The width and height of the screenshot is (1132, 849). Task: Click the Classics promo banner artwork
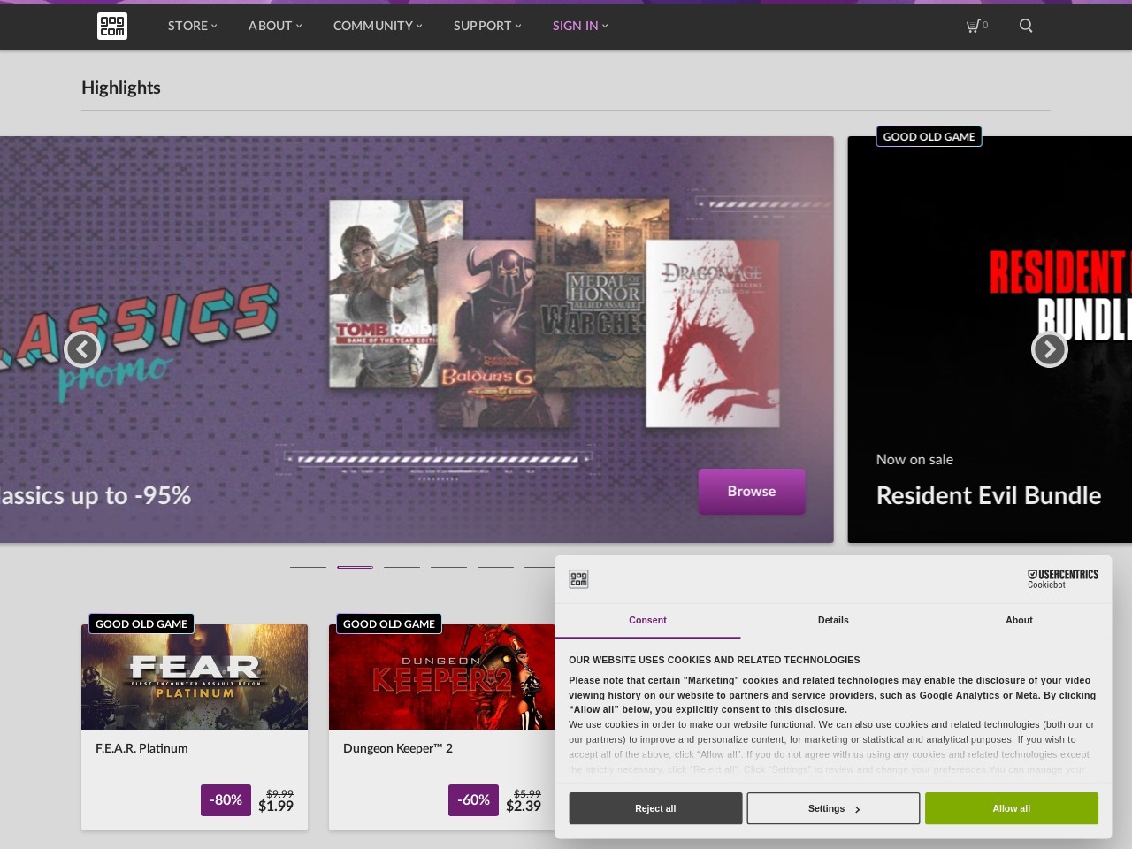pos(417,340)
